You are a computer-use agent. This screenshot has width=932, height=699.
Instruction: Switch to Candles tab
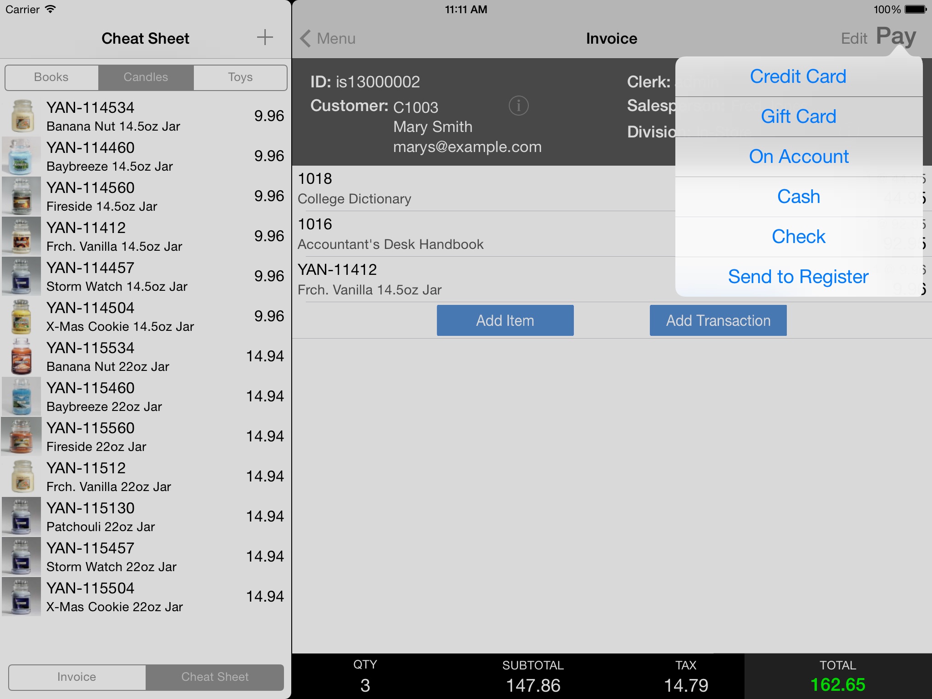click(146, 76)
